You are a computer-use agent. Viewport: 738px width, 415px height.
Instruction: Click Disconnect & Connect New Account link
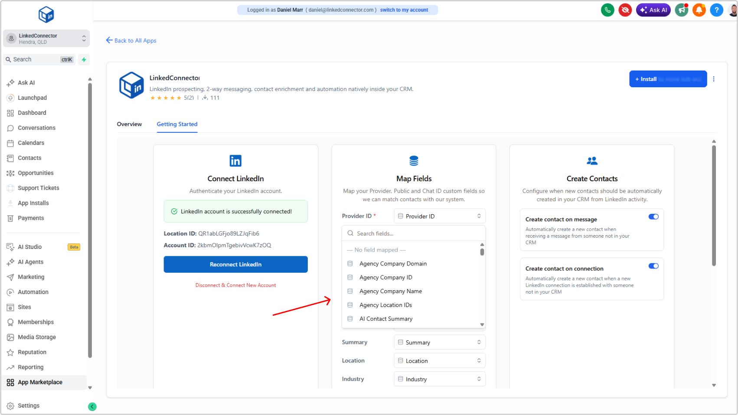235,285
